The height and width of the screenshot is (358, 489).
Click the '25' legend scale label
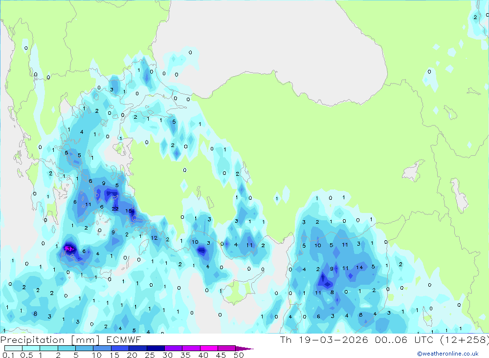point(150,355)
